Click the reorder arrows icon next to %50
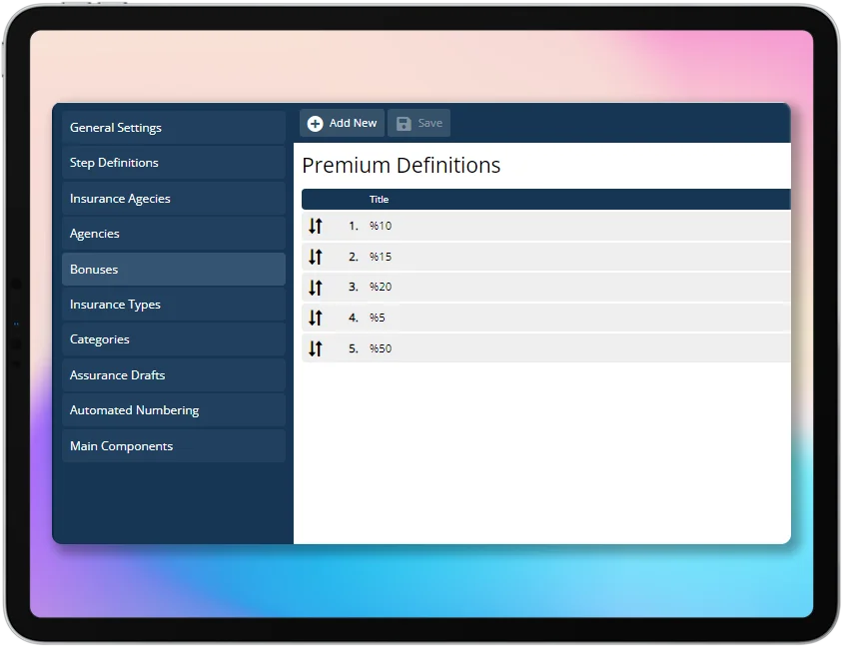842x646 pixels. 317,347
